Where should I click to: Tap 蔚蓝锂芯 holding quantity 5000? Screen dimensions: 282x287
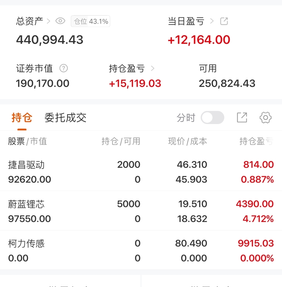coord(129,204)
